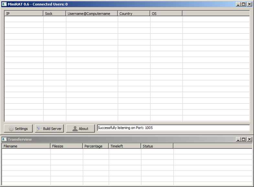Select the Country column header
254x187 pixels.
tap(134, 14)
